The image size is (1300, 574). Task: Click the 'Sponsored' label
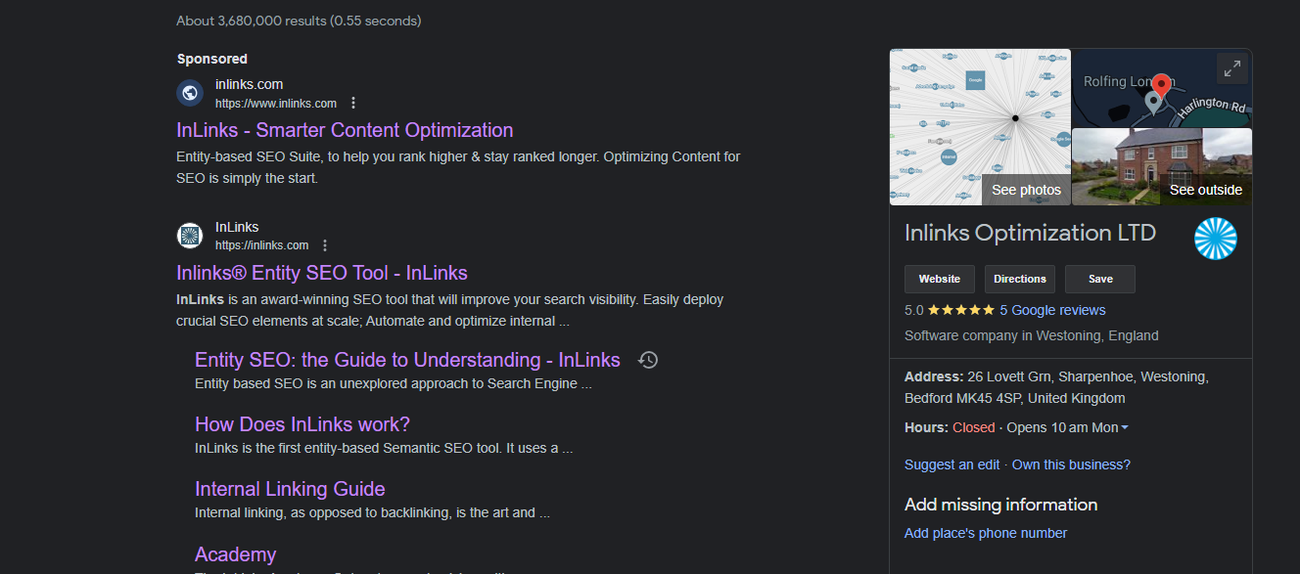pos(212,59)
